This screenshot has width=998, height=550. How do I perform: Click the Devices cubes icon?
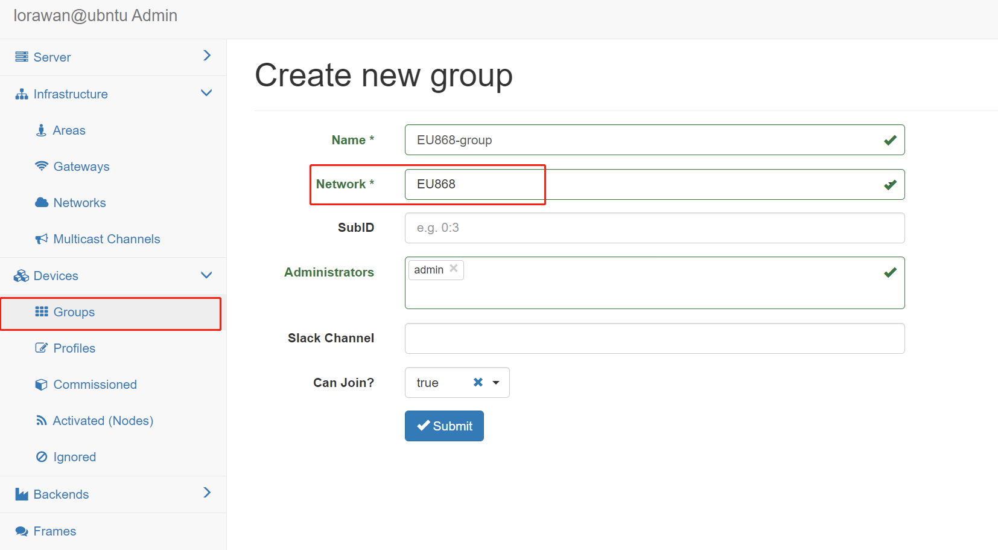pyautogui.click(x=22, y=276)
